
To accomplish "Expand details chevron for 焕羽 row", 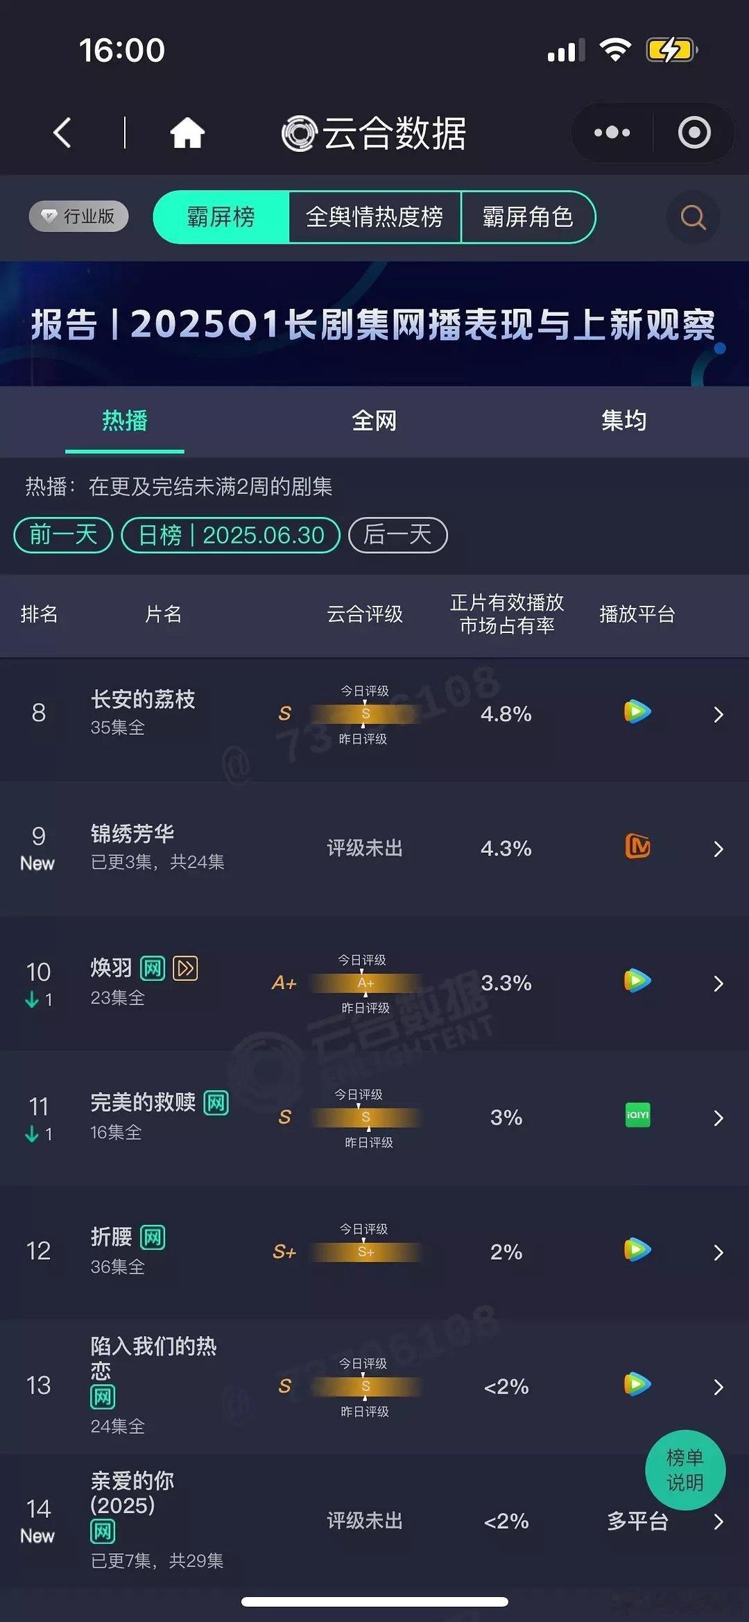I will point(718,983).
